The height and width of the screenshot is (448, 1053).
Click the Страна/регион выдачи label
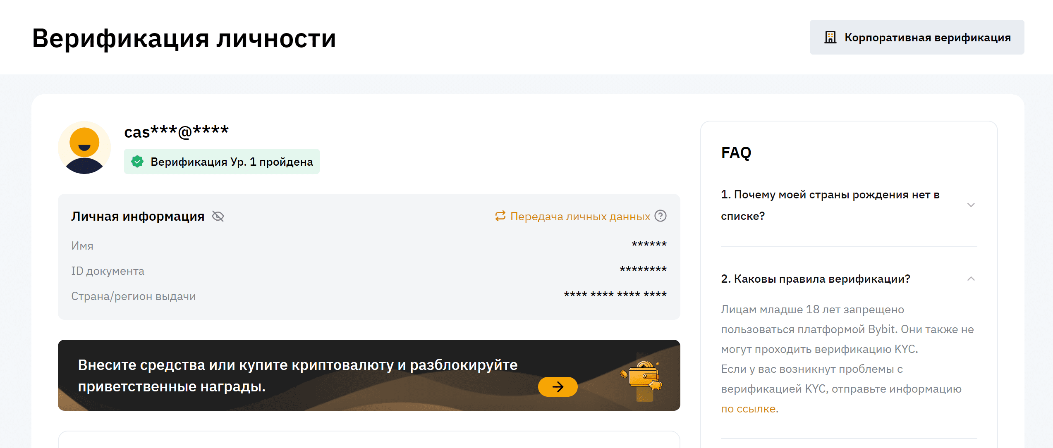point(133,296)
